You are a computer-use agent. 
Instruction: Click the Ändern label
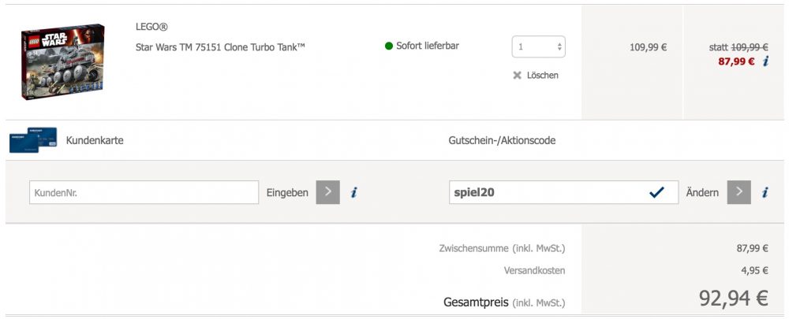(702, 192)
